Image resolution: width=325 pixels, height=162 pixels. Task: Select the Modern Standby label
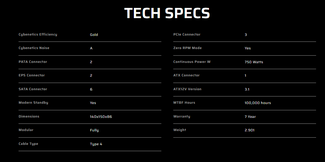tap(33, 103)
